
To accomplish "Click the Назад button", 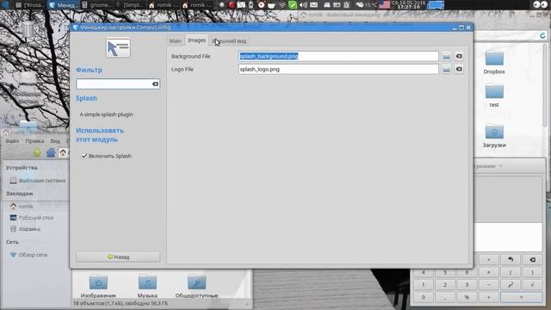I will click(118, 257).
